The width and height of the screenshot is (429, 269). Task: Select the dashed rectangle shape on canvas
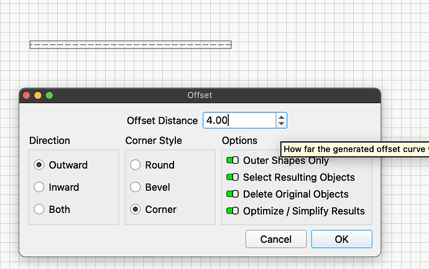tap(131, 45)
